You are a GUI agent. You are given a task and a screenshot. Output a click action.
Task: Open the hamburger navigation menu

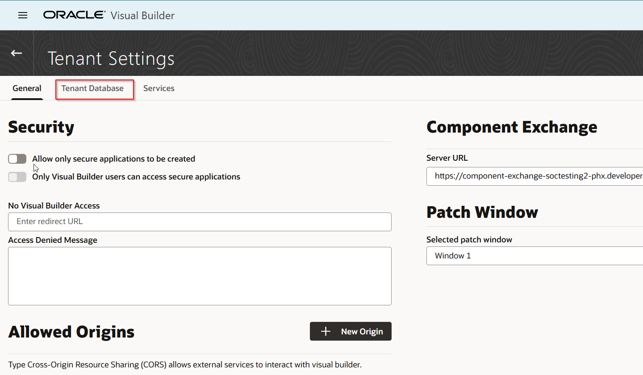point(23,15)
